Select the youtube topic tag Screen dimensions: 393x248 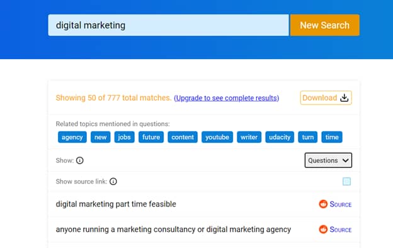point(217,137)
